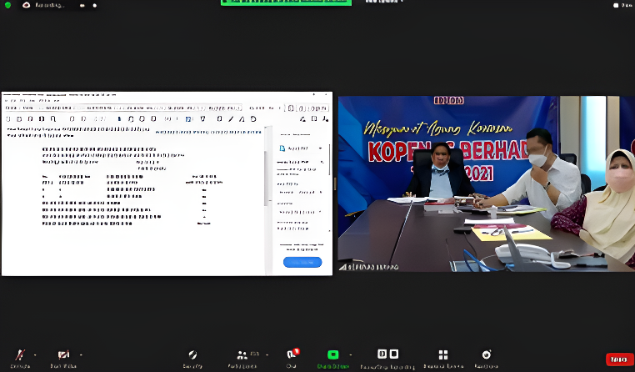The height and width of the screenshot is (372, 635).
Task: Pause the meeting recording in the toolbar
Action: 382,354
